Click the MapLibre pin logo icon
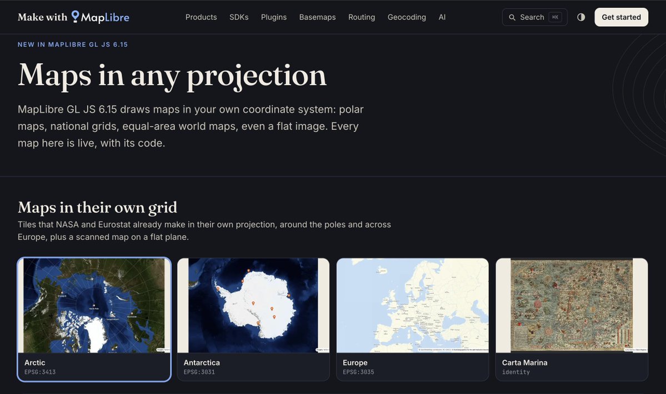The height and width of the screenshot is (394, 666). (75, 17)
